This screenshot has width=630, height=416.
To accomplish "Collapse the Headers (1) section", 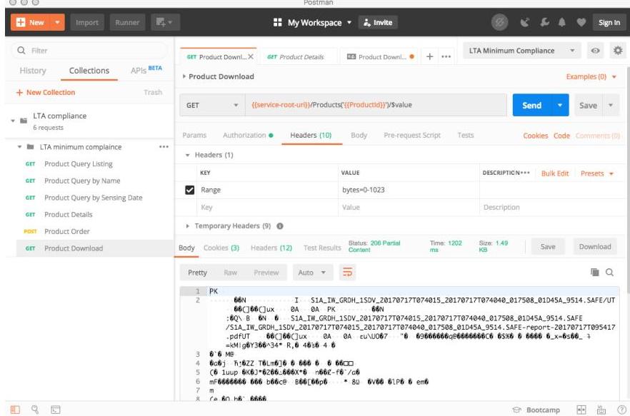I will [187, 155].
